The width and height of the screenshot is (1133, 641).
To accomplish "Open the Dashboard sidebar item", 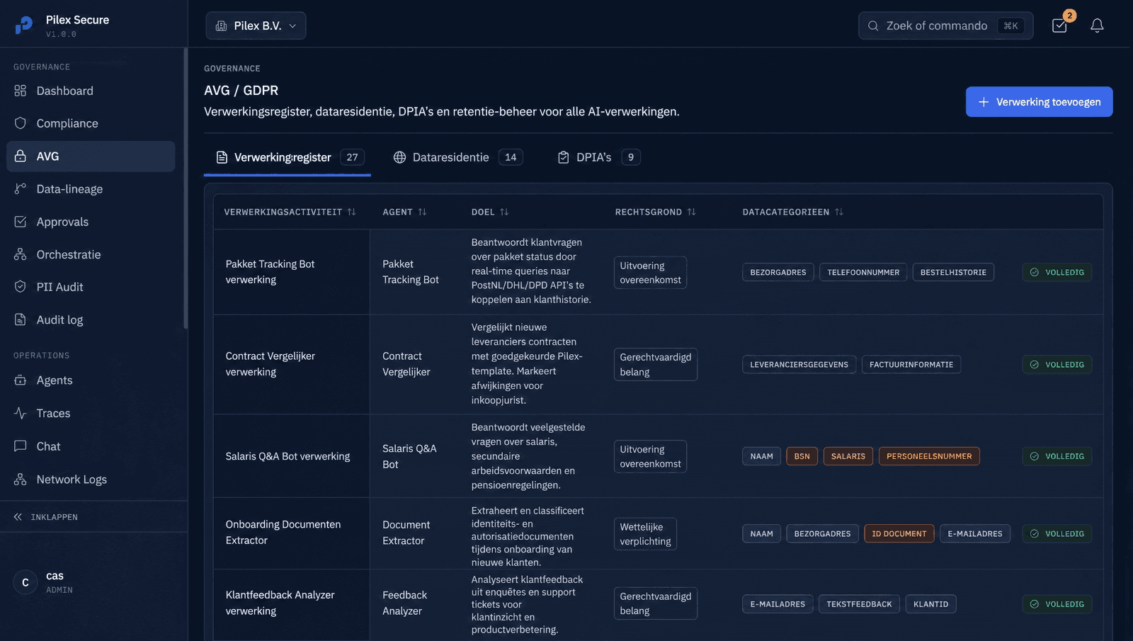I will (91, 91).
